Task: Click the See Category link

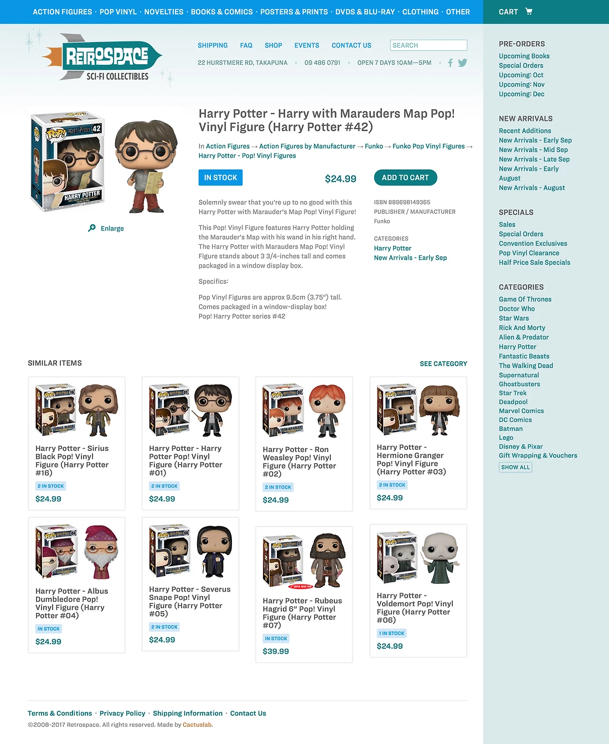Action: point(443,364)
